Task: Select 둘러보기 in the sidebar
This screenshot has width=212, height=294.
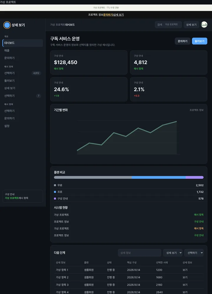Action: tap(23, 81)
